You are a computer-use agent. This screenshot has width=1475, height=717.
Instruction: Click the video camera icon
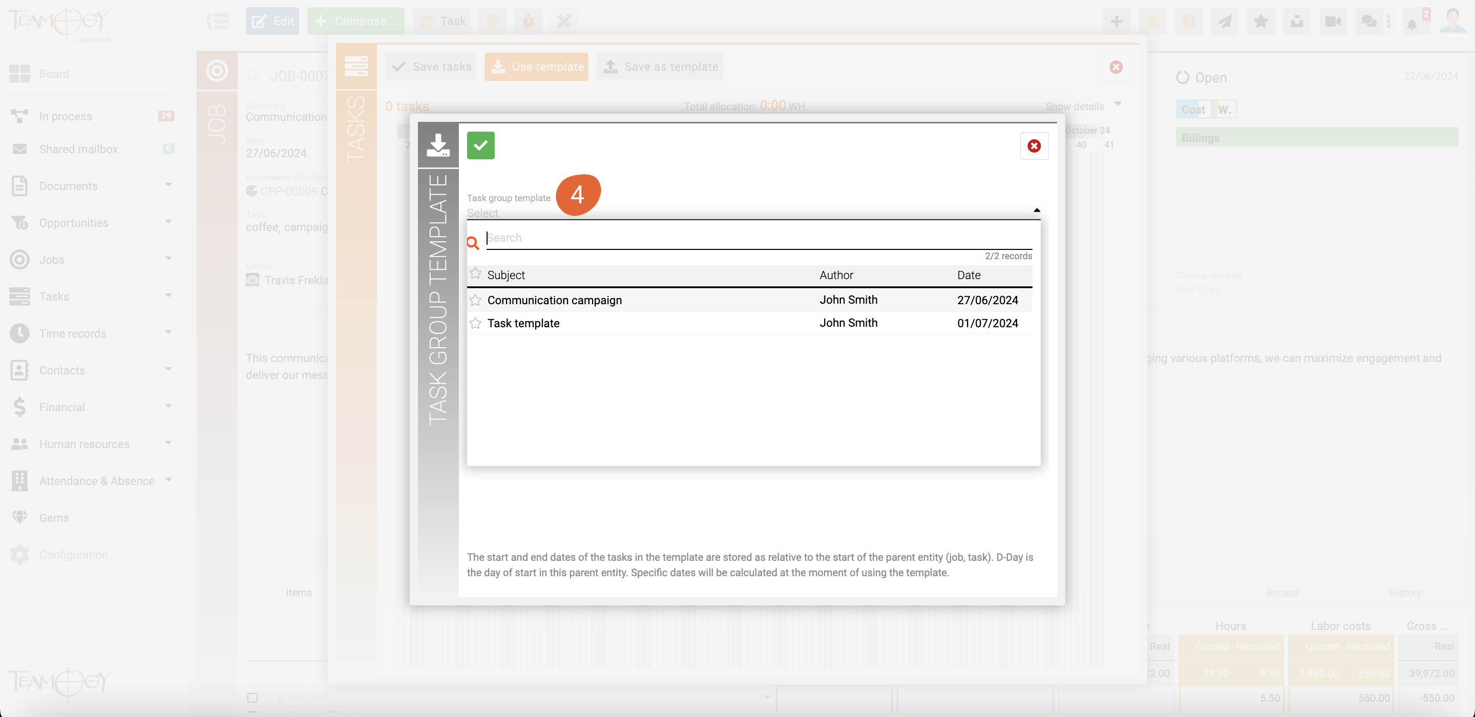point(1333,22)
